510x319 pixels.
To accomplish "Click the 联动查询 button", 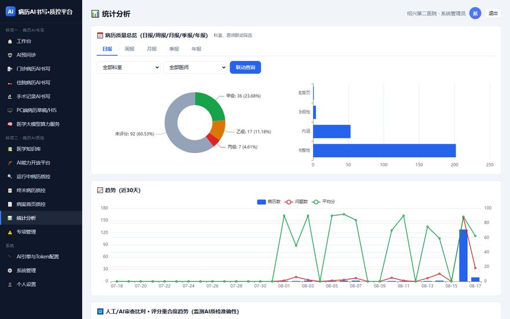I will [245, 67].
